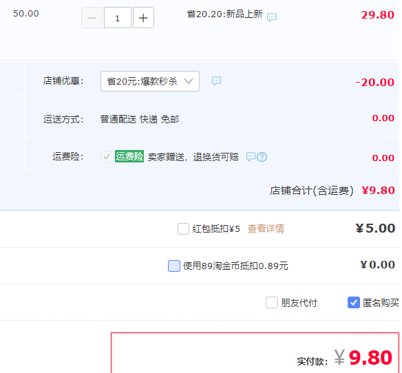The height and width of the screenshot is (373, 402).
Task: Click the 店铺合计 ¥9.80 subtotal
Action: [378, 191]
